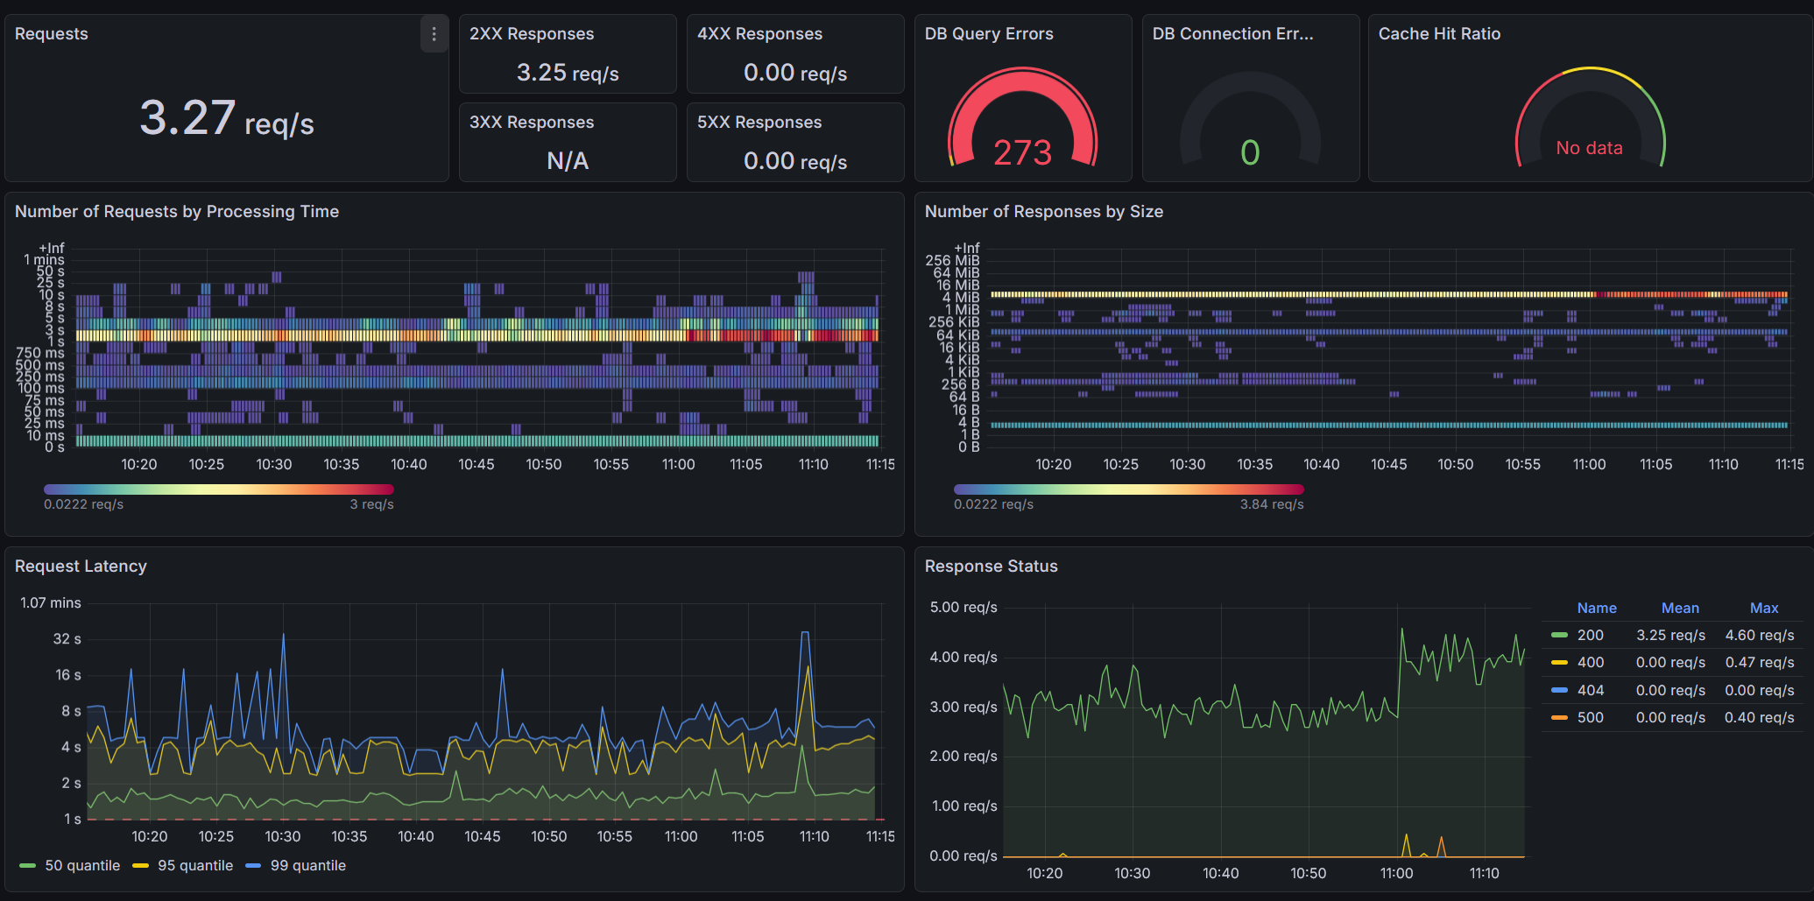Open the Request Latency panel title menu
Image resolution: width=1814 pixels, height=901 pixels.
(81, 566)
